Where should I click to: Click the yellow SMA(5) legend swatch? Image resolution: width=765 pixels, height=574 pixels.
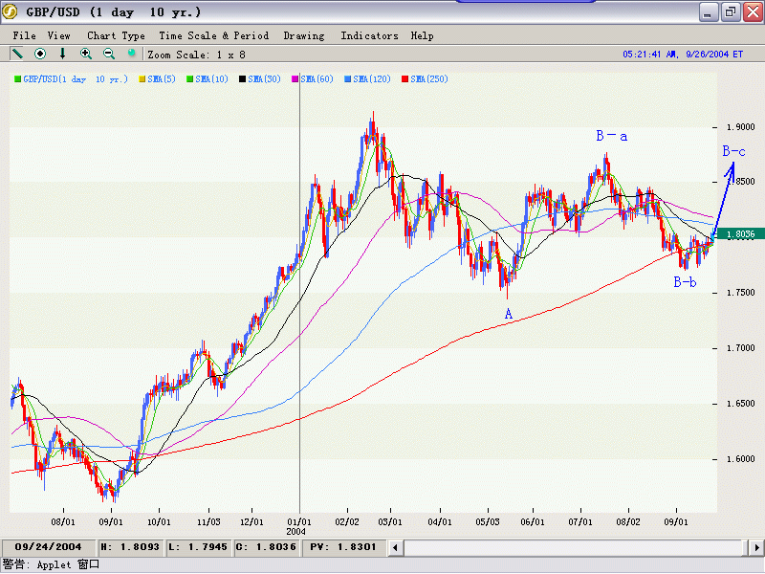[x=142, y=79]
